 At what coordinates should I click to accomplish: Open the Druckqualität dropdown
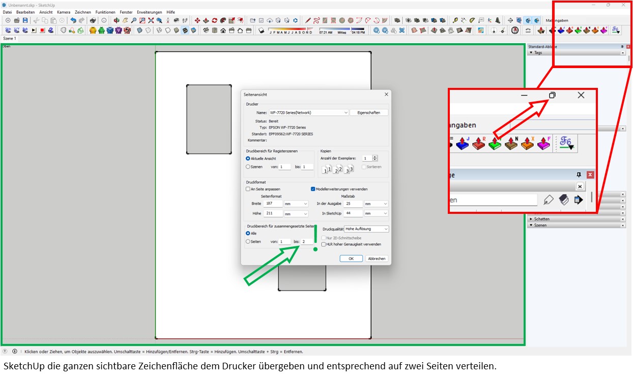[x=385, y=229]
